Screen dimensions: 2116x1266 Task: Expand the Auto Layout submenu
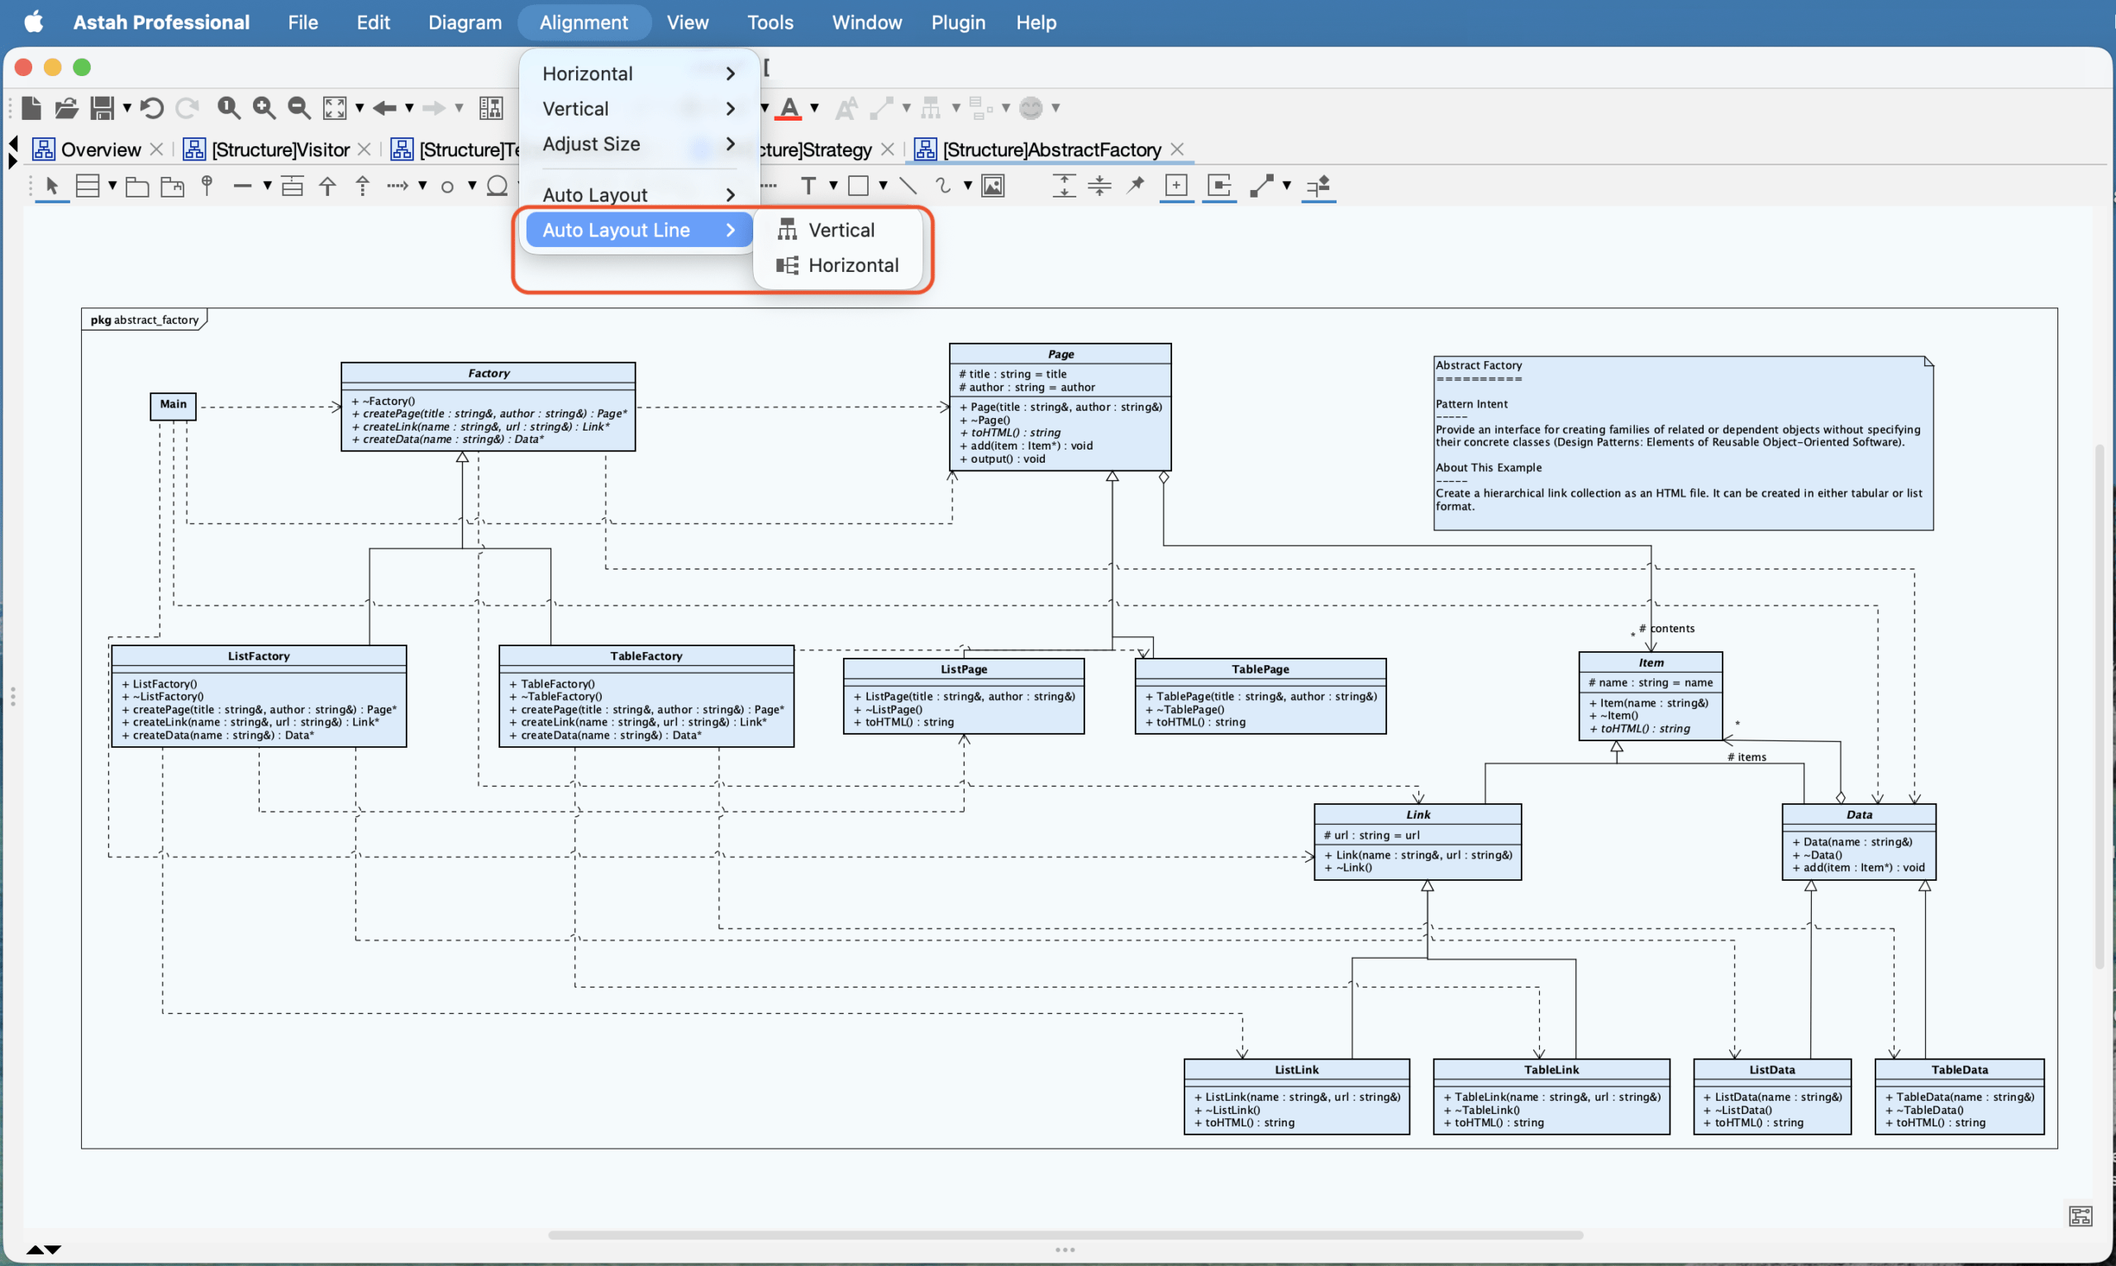coord(639,195)
